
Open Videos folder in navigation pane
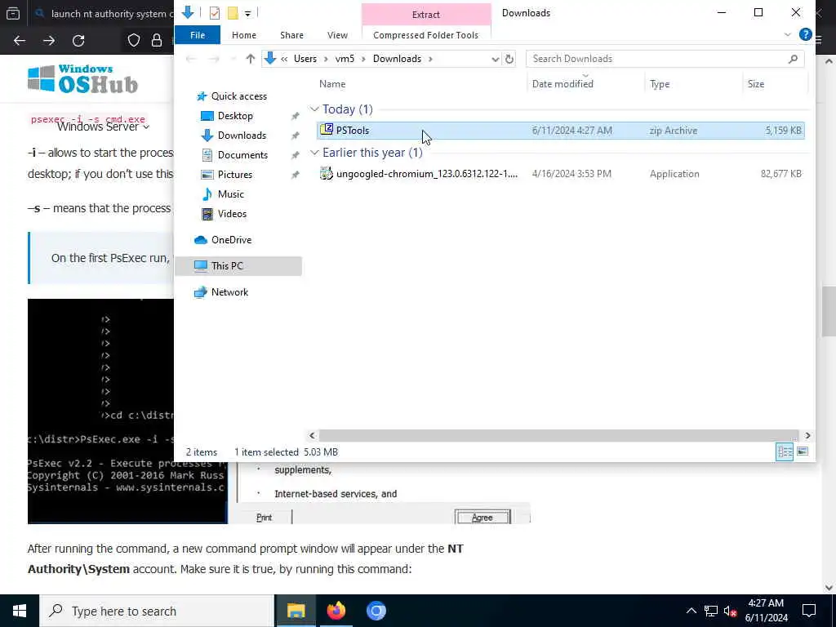point(232,214)
